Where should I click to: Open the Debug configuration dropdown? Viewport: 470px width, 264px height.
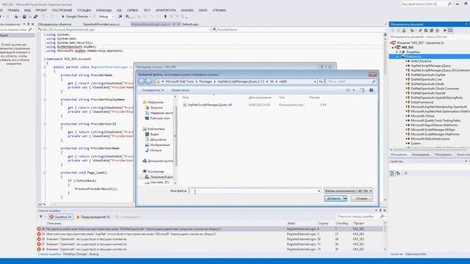pyautogui.click(x=106, y=16)
